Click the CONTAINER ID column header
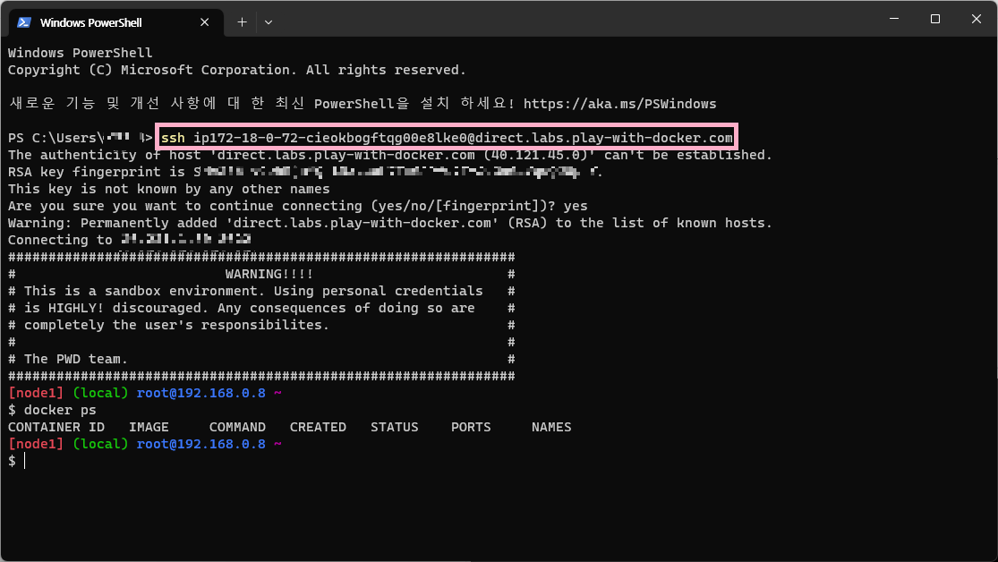998x562 pixels. (56, 427)
